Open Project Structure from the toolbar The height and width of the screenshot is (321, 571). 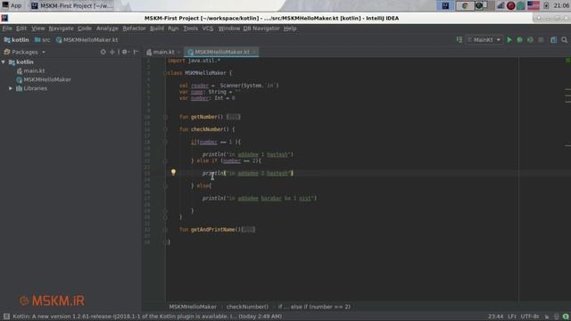click(x=553, y=40)
